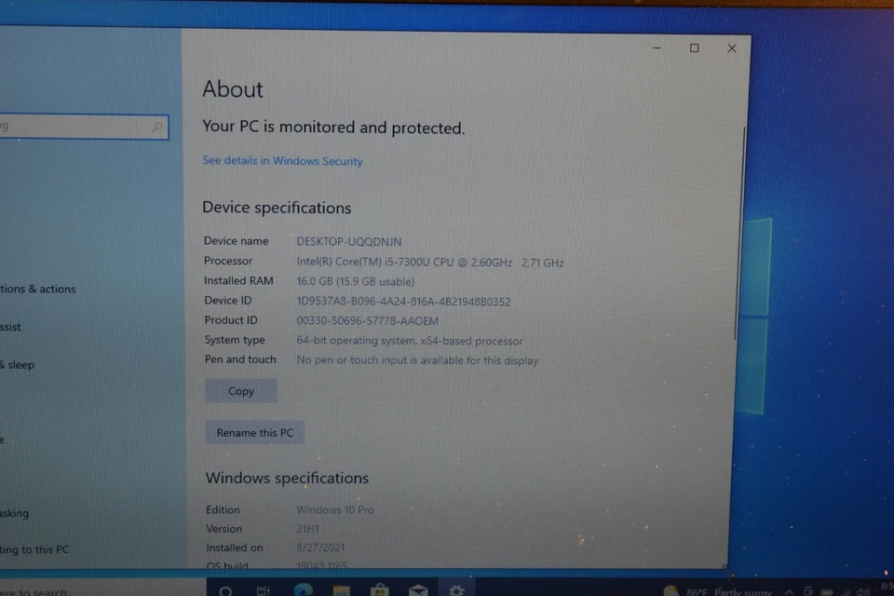
Task: Select Notifications & actions in the sidebar
Action: point(37,289)
